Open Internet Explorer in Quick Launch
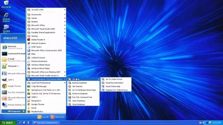Viewport: 223px width, 125px height. 20,123
